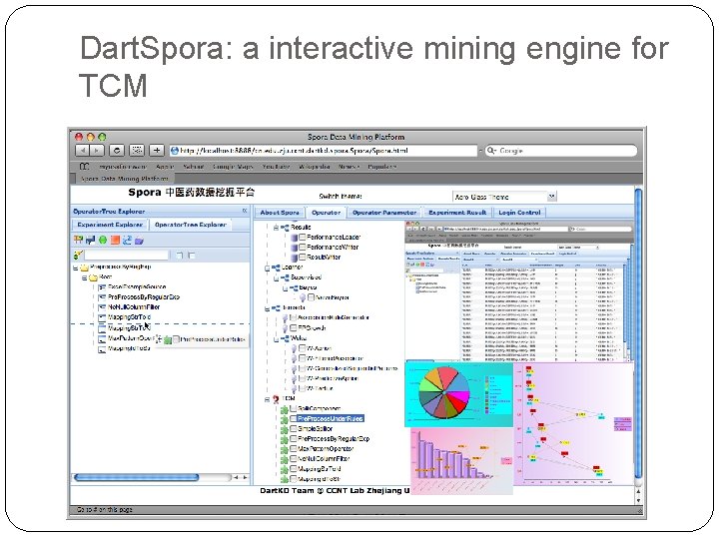This screenshot has width=719, height=539.
Task: Click the ResultWriter cylinder icon
Action: 295,258
